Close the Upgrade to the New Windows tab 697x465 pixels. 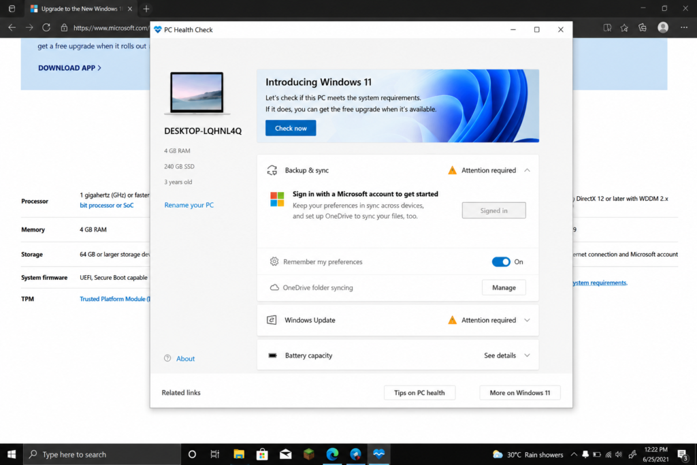click(130, 9)
